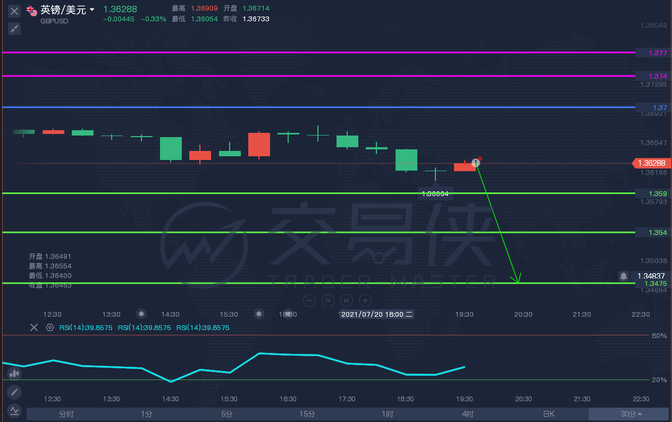Open the candlestick chart type icon

click(14, 373)
